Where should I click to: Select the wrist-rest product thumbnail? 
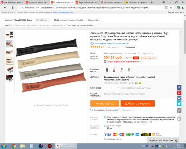[x=10, y=44]
